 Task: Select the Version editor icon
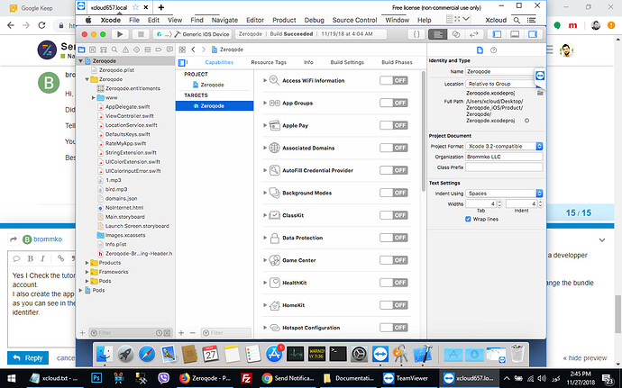point(473,34)
